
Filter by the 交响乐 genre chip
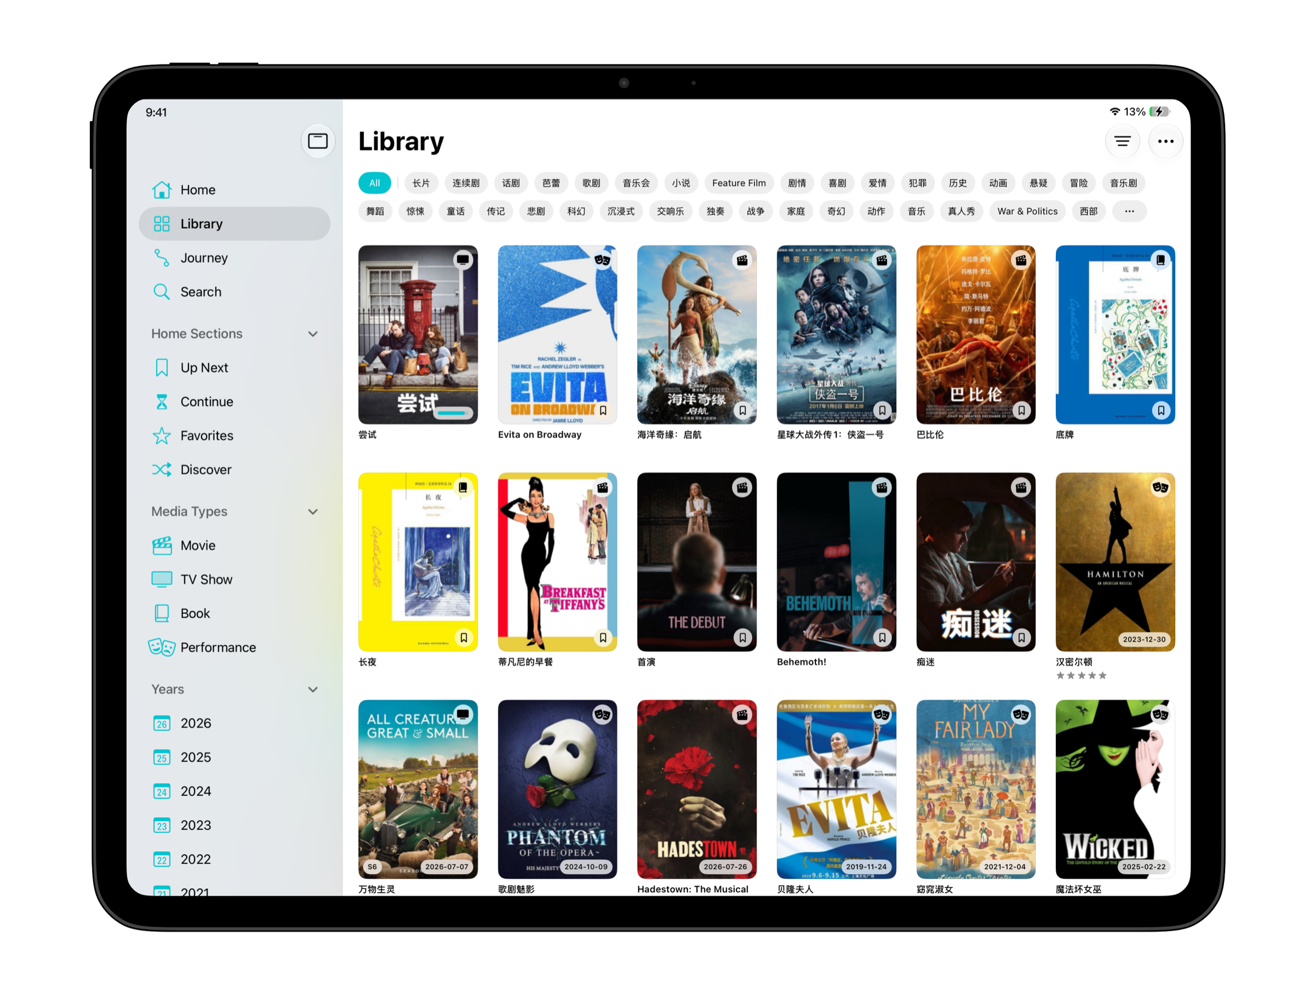point(670,211)
